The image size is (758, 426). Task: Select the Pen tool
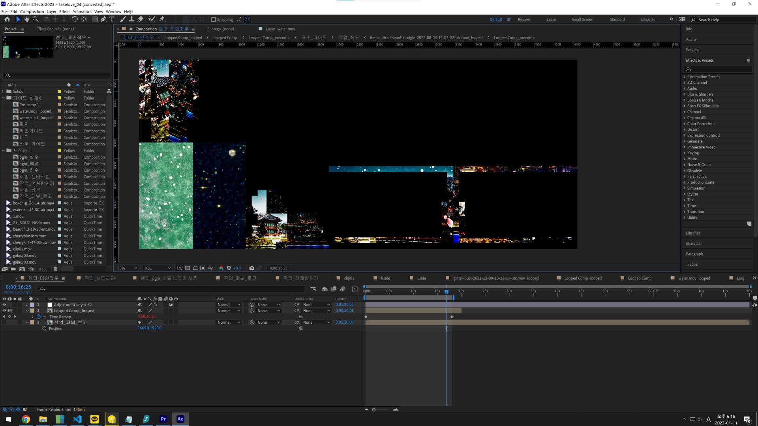103,19
